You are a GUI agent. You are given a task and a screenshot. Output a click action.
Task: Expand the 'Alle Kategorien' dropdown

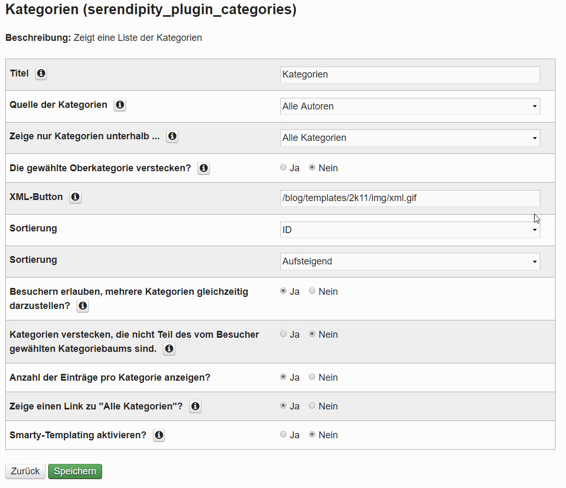click(409, 138)
